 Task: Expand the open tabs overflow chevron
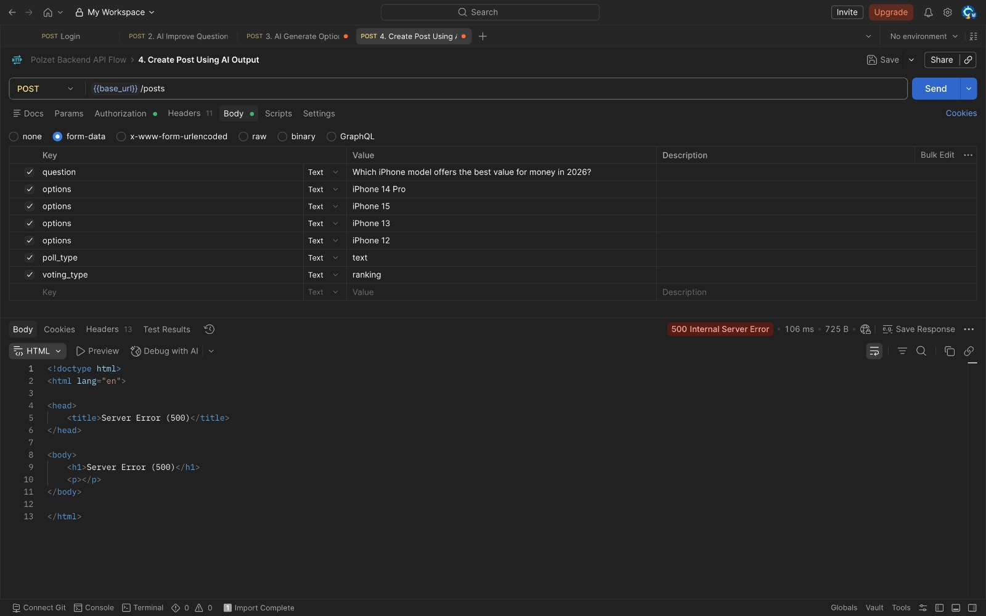click(868, 36)
